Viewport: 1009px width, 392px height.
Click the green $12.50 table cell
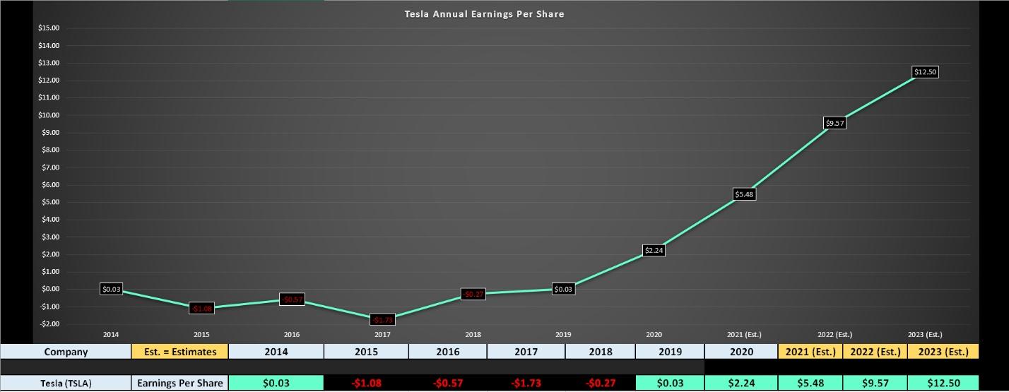(x=943, y=383)
